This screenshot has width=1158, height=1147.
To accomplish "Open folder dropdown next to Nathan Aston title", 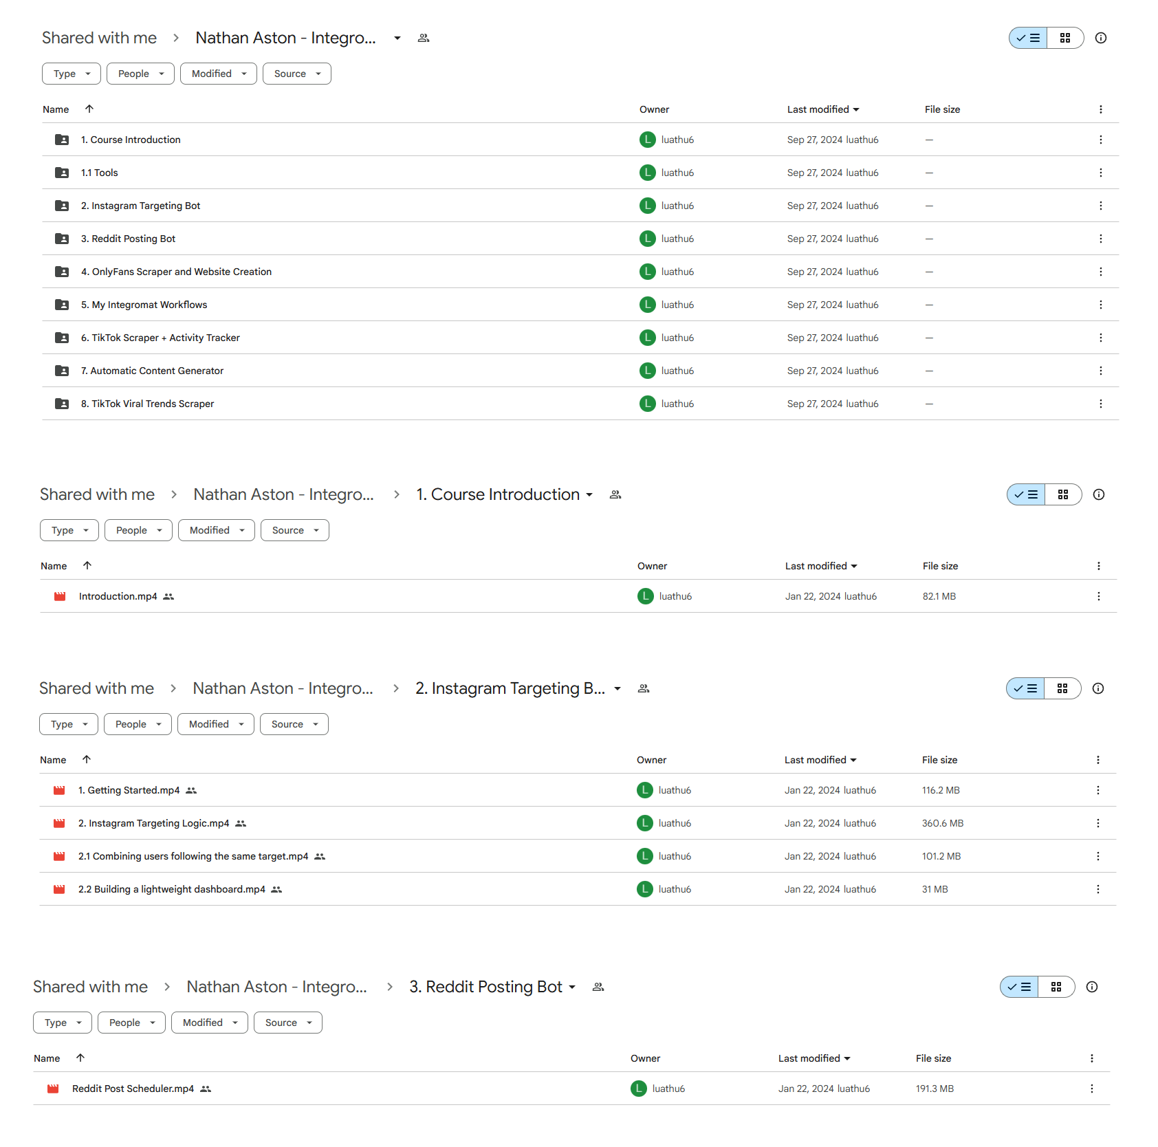I will click(x=397, y=38).
